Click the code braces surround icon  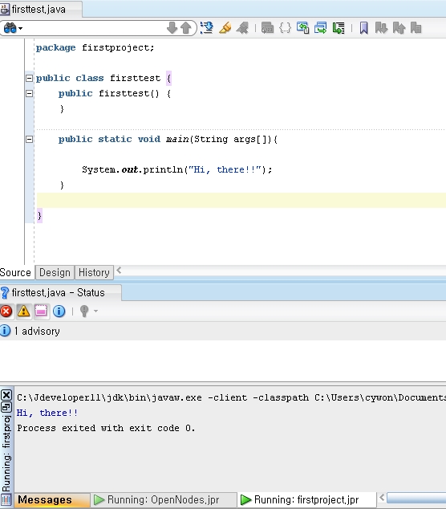(x=285, y=28)
